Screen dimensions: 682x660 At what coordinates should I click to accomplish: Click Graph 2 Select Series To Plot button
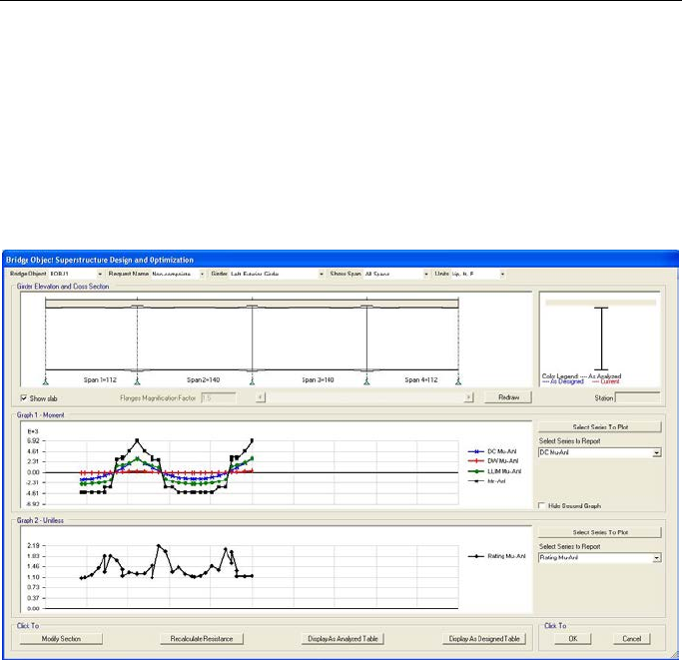600,532
